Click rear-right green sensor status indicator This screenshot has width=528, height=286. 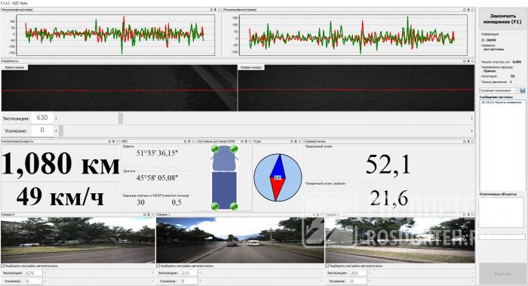point(234,206)
